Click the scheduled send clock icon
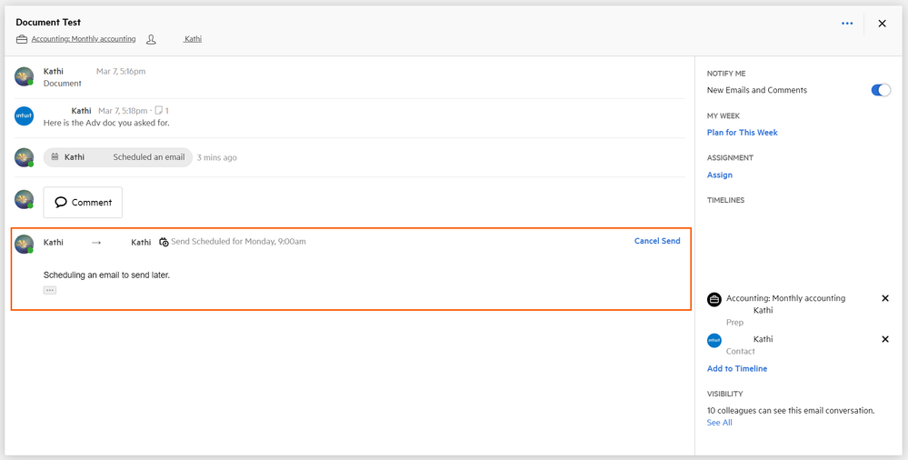The image size is (908, 460). [x=164, y=242]
